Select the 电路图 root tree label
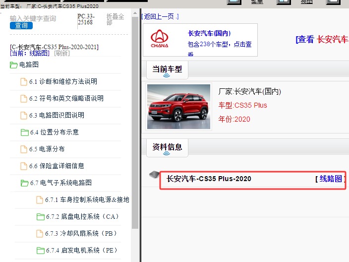Screen dimensions: 349x262 pos(29,65)
